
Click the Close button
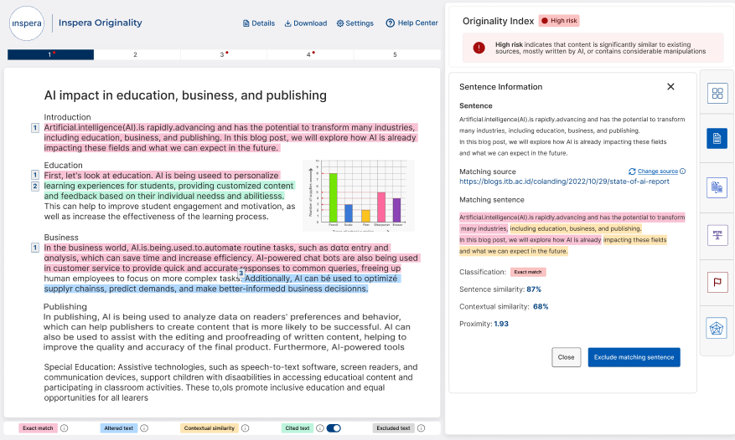pos(567,357)
